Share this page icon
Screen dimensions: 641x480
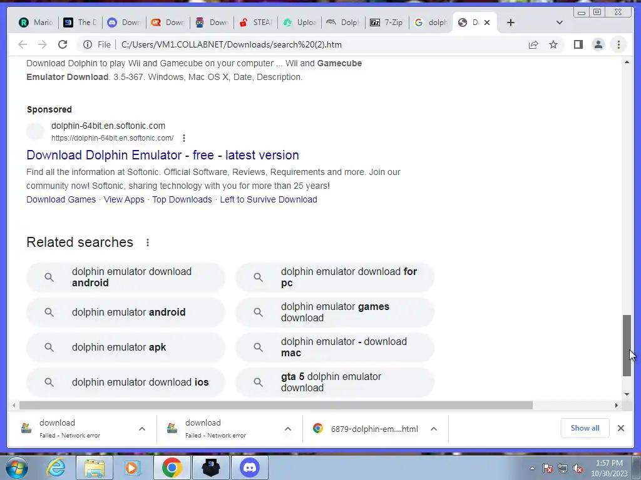point(533,44)
